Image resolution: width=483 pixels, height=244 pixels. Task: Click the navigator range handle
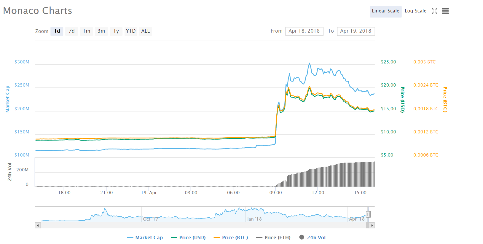[368, 214]
